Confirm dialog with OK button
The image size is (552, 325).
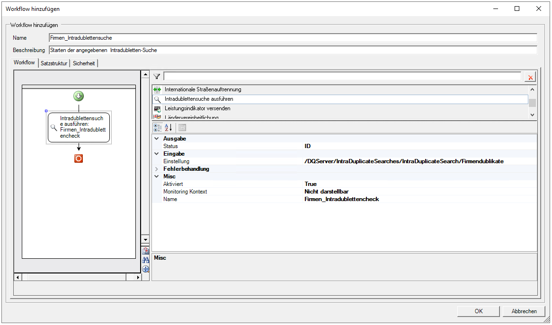coord(479,311)
